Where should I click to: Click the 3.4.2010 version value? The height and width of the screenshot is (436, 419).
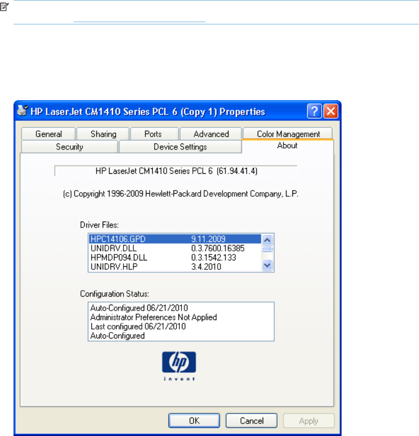pos(206,267)
